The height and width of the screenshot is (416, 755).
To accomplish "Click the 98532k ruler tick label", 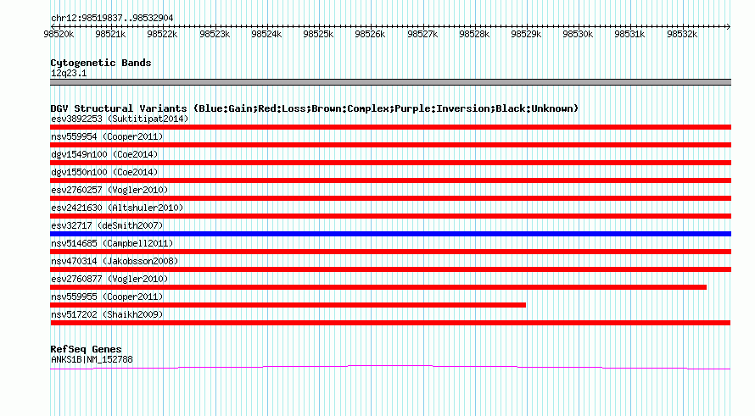I will 682,34.
